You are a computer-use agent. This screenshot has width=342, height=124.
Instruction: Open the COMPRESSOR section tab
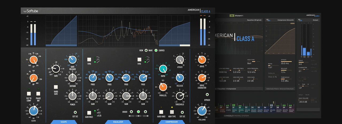point(171,122)
